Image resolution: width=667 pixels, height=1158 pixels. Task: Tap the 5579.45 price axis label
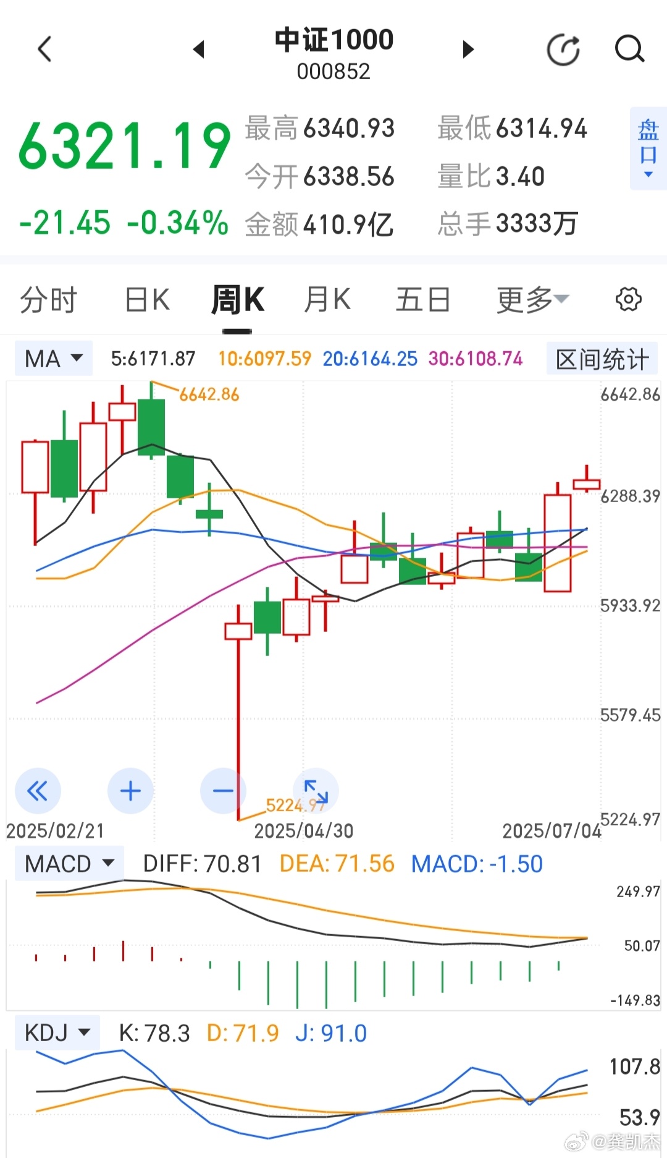[x=631, y=715]
